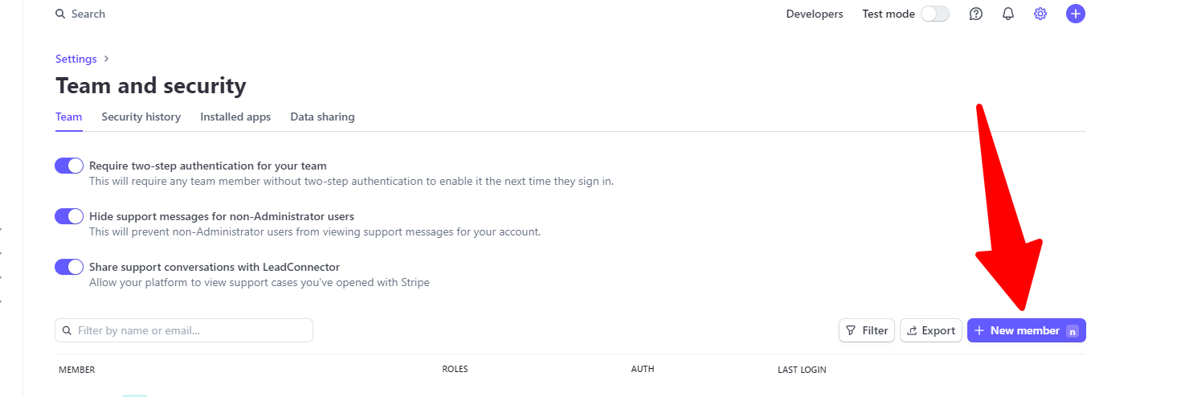Go to the Settings breadcrumb link

[x=76, y=59]
